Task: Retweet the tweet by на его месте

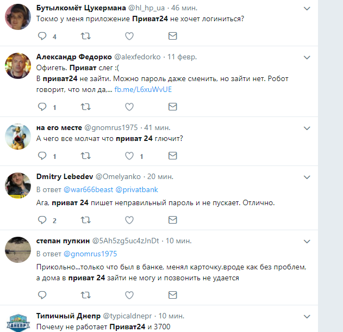Action: tap(86, 156)
